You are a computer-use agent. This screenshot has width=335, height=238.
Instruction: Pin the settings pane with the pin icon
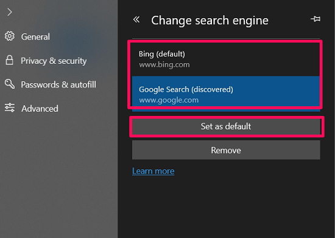316,19
